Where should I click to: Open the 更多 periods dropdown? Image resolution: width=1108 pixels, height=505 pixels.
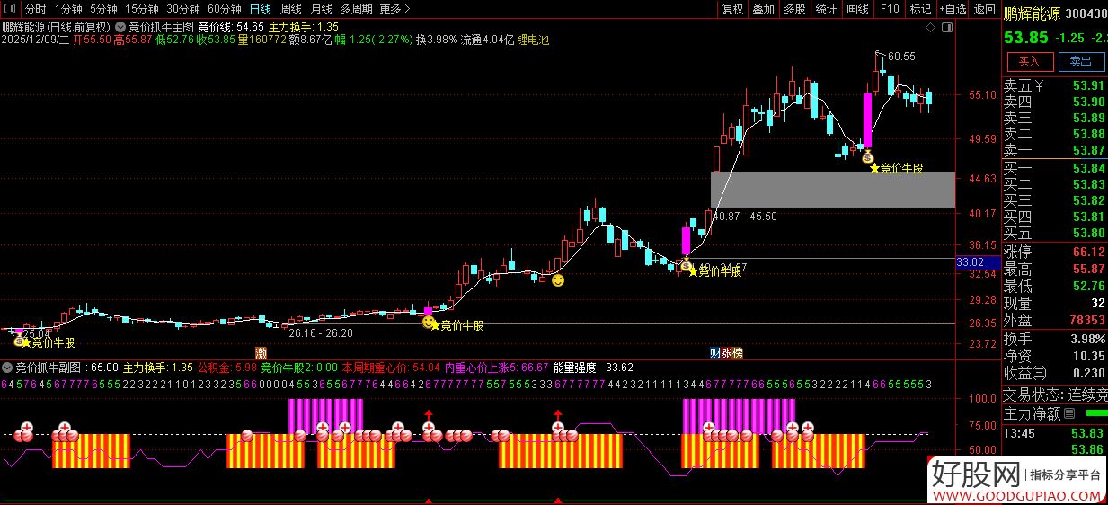(x=394, y=9)
